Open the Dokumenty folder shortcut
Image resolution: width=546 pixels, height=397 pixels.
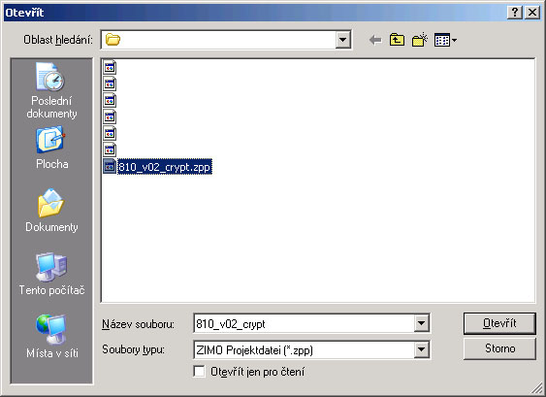51,211
